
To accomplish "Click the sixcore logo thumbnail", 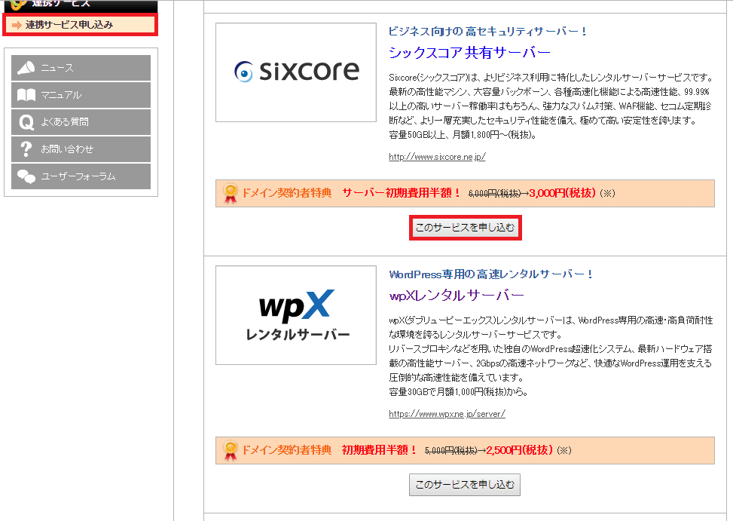I will pos(296,72).
